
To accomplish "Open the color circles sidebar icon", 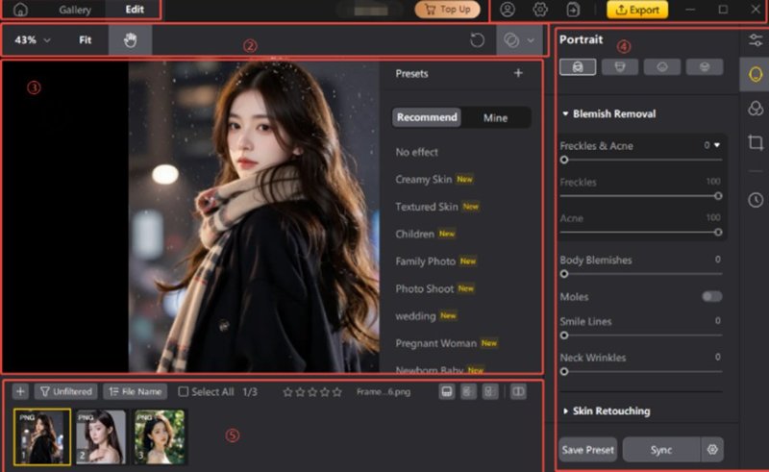I will tap(756, 108).
